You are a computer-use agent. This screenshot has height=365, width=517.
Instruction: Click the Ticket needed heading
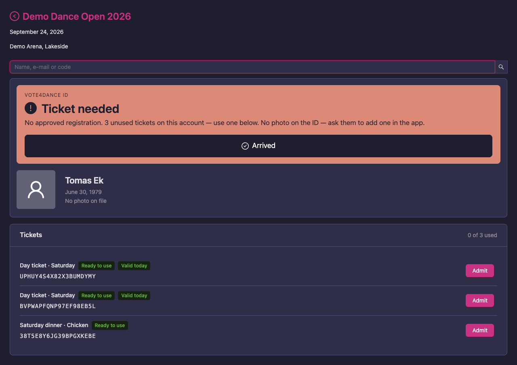click(x=80, y=108)
